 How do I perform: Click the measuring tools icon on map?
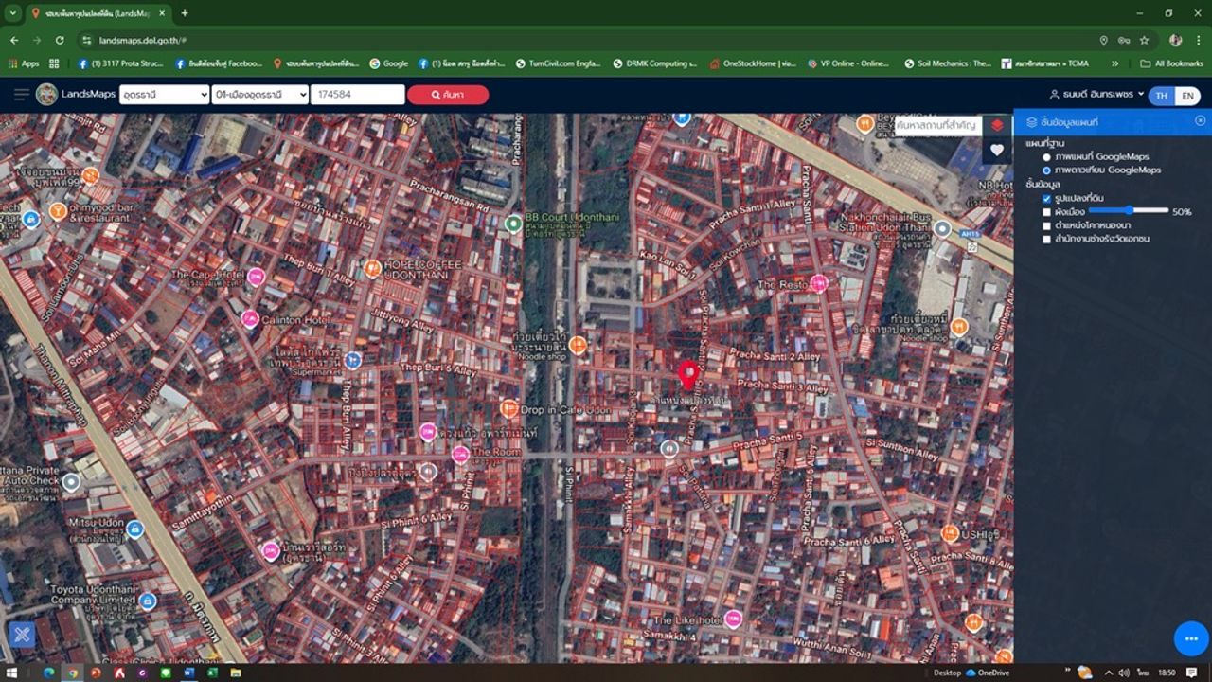coord(22,634)
